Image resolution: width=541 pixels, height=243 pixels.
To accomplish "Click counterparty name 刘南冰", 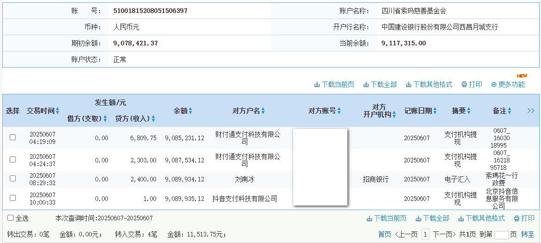I will (x=245, y=179).
